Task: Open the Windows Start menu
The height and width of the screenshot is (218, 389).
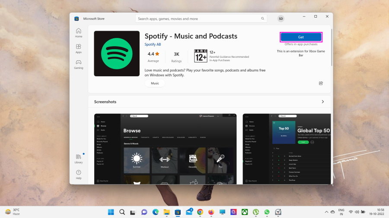Action: [111, 212]
